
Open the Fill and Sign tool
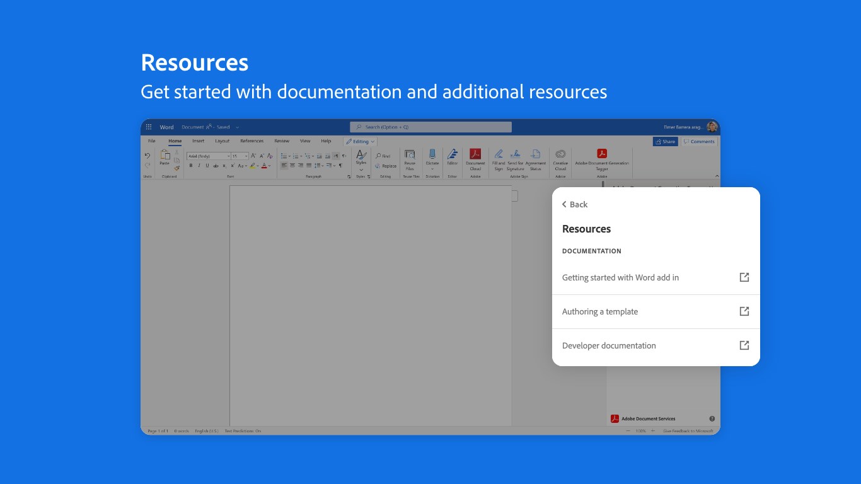[499, 154]
